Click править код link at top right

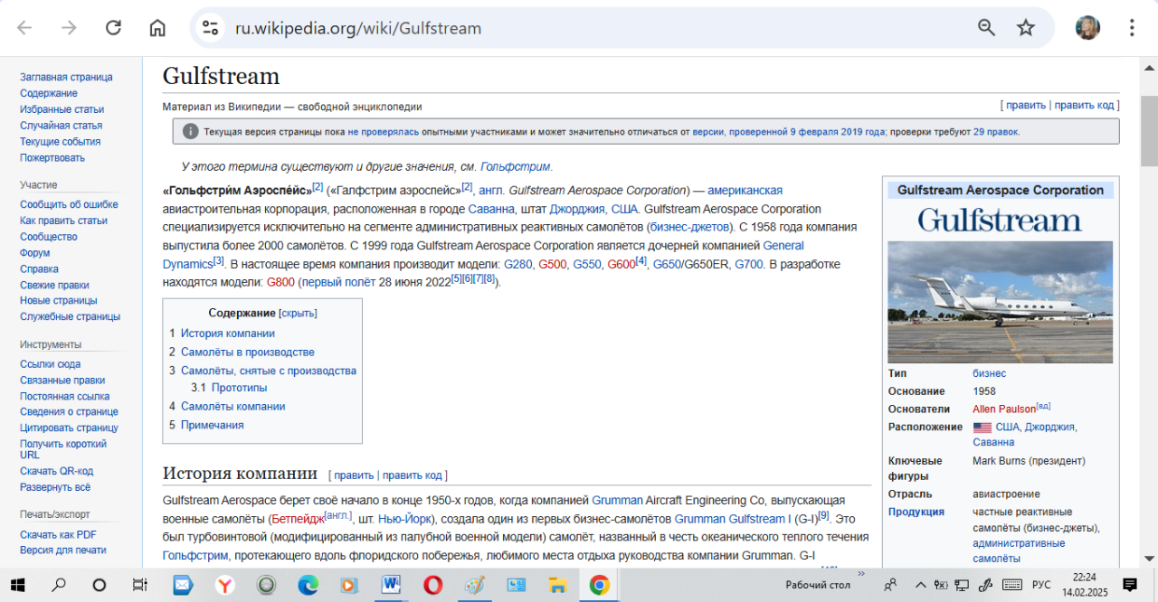pyautogui.click(x=1084, y=105)
